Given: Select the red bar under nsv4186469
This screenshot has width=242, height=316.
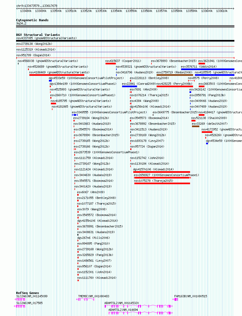Looking at the screenshot, I should (57, 75).
